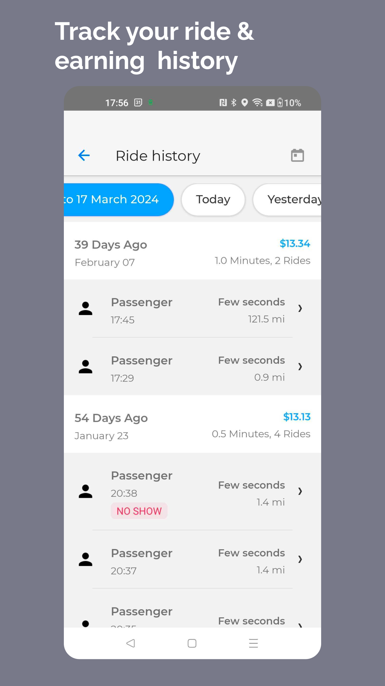This screenshot has width=385, height=686.
Task: Tap passenger avatar icon for 17:29 ride
Action: pos(86,367)
